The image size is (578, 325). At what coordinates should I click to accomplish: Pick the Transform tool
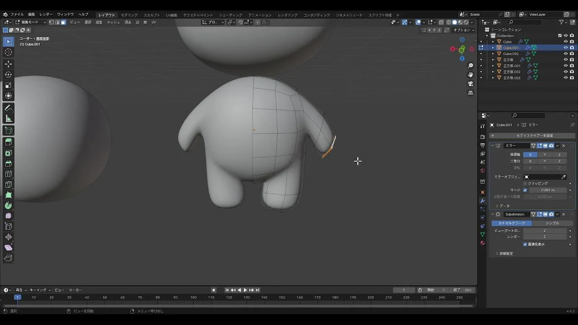coord(9,96)
